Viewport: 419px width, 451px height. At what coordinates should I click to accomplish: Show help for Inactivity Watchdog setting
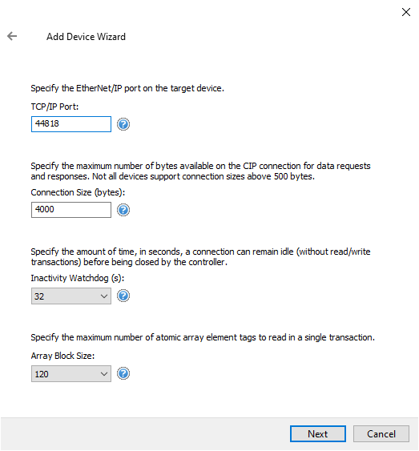coord(123,296)
